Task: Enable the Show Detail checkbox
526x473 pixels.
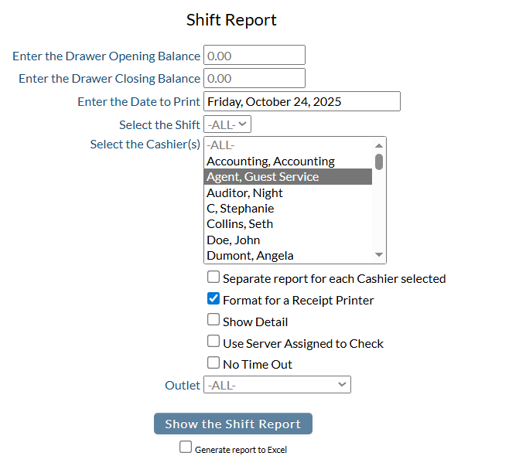Action: 213,321
